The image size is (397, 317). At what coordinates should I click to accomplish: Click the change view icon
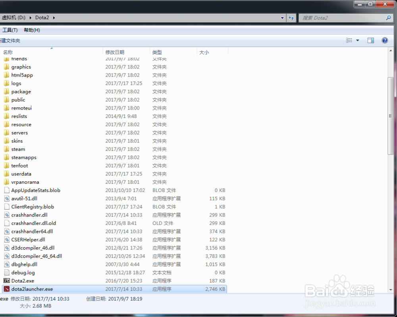point(349,40)
